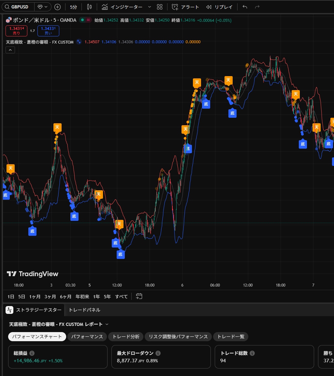Image resolution: width=334 pixels, height=376 pixels.
Task: Click the pink data-mode icon beside OANDA
Action: [x=88, y=20]
